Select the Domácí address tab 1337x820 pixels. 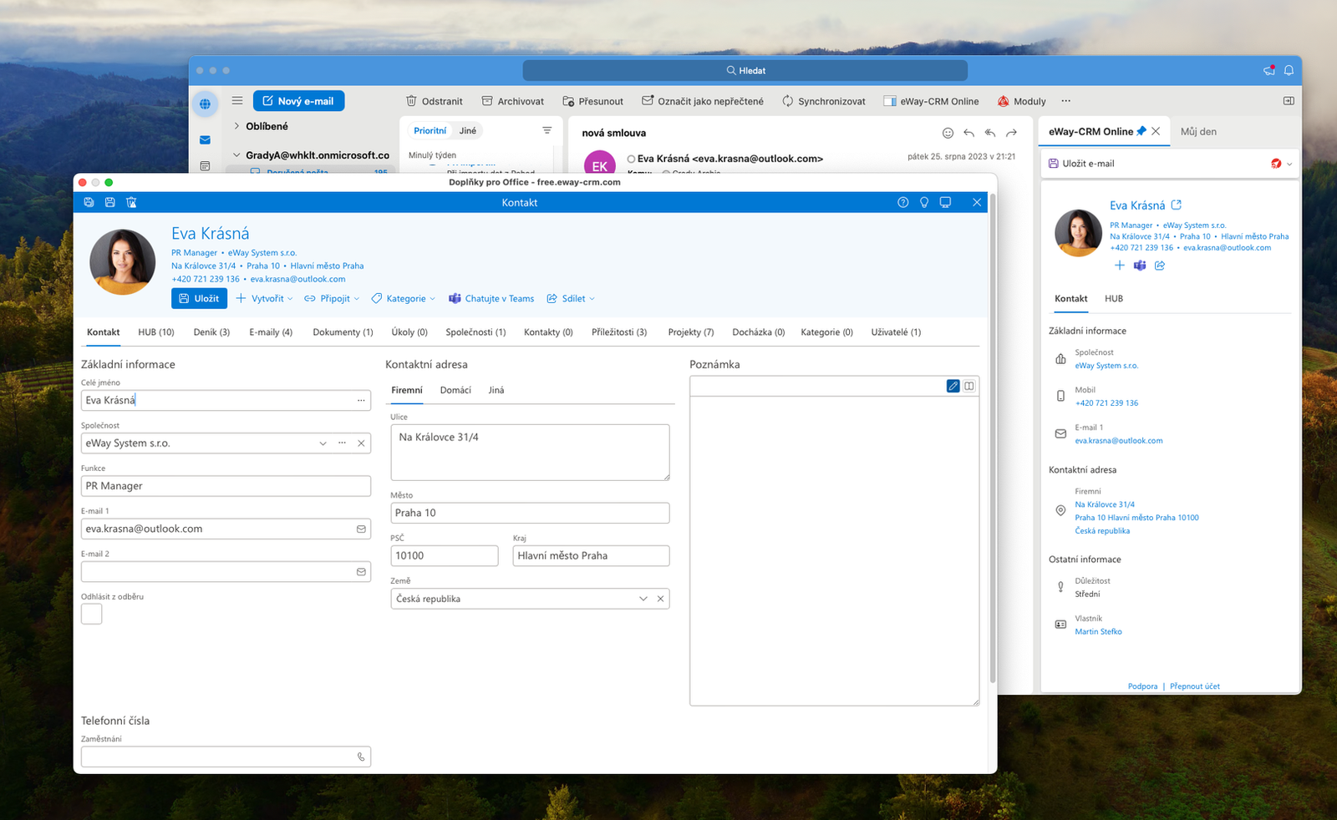pyautogui.click(x=455, y=390)
